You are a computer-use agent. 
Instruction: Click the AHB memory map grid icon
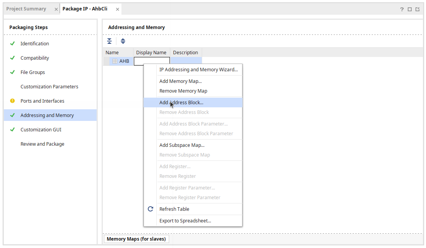coord(114,61)
